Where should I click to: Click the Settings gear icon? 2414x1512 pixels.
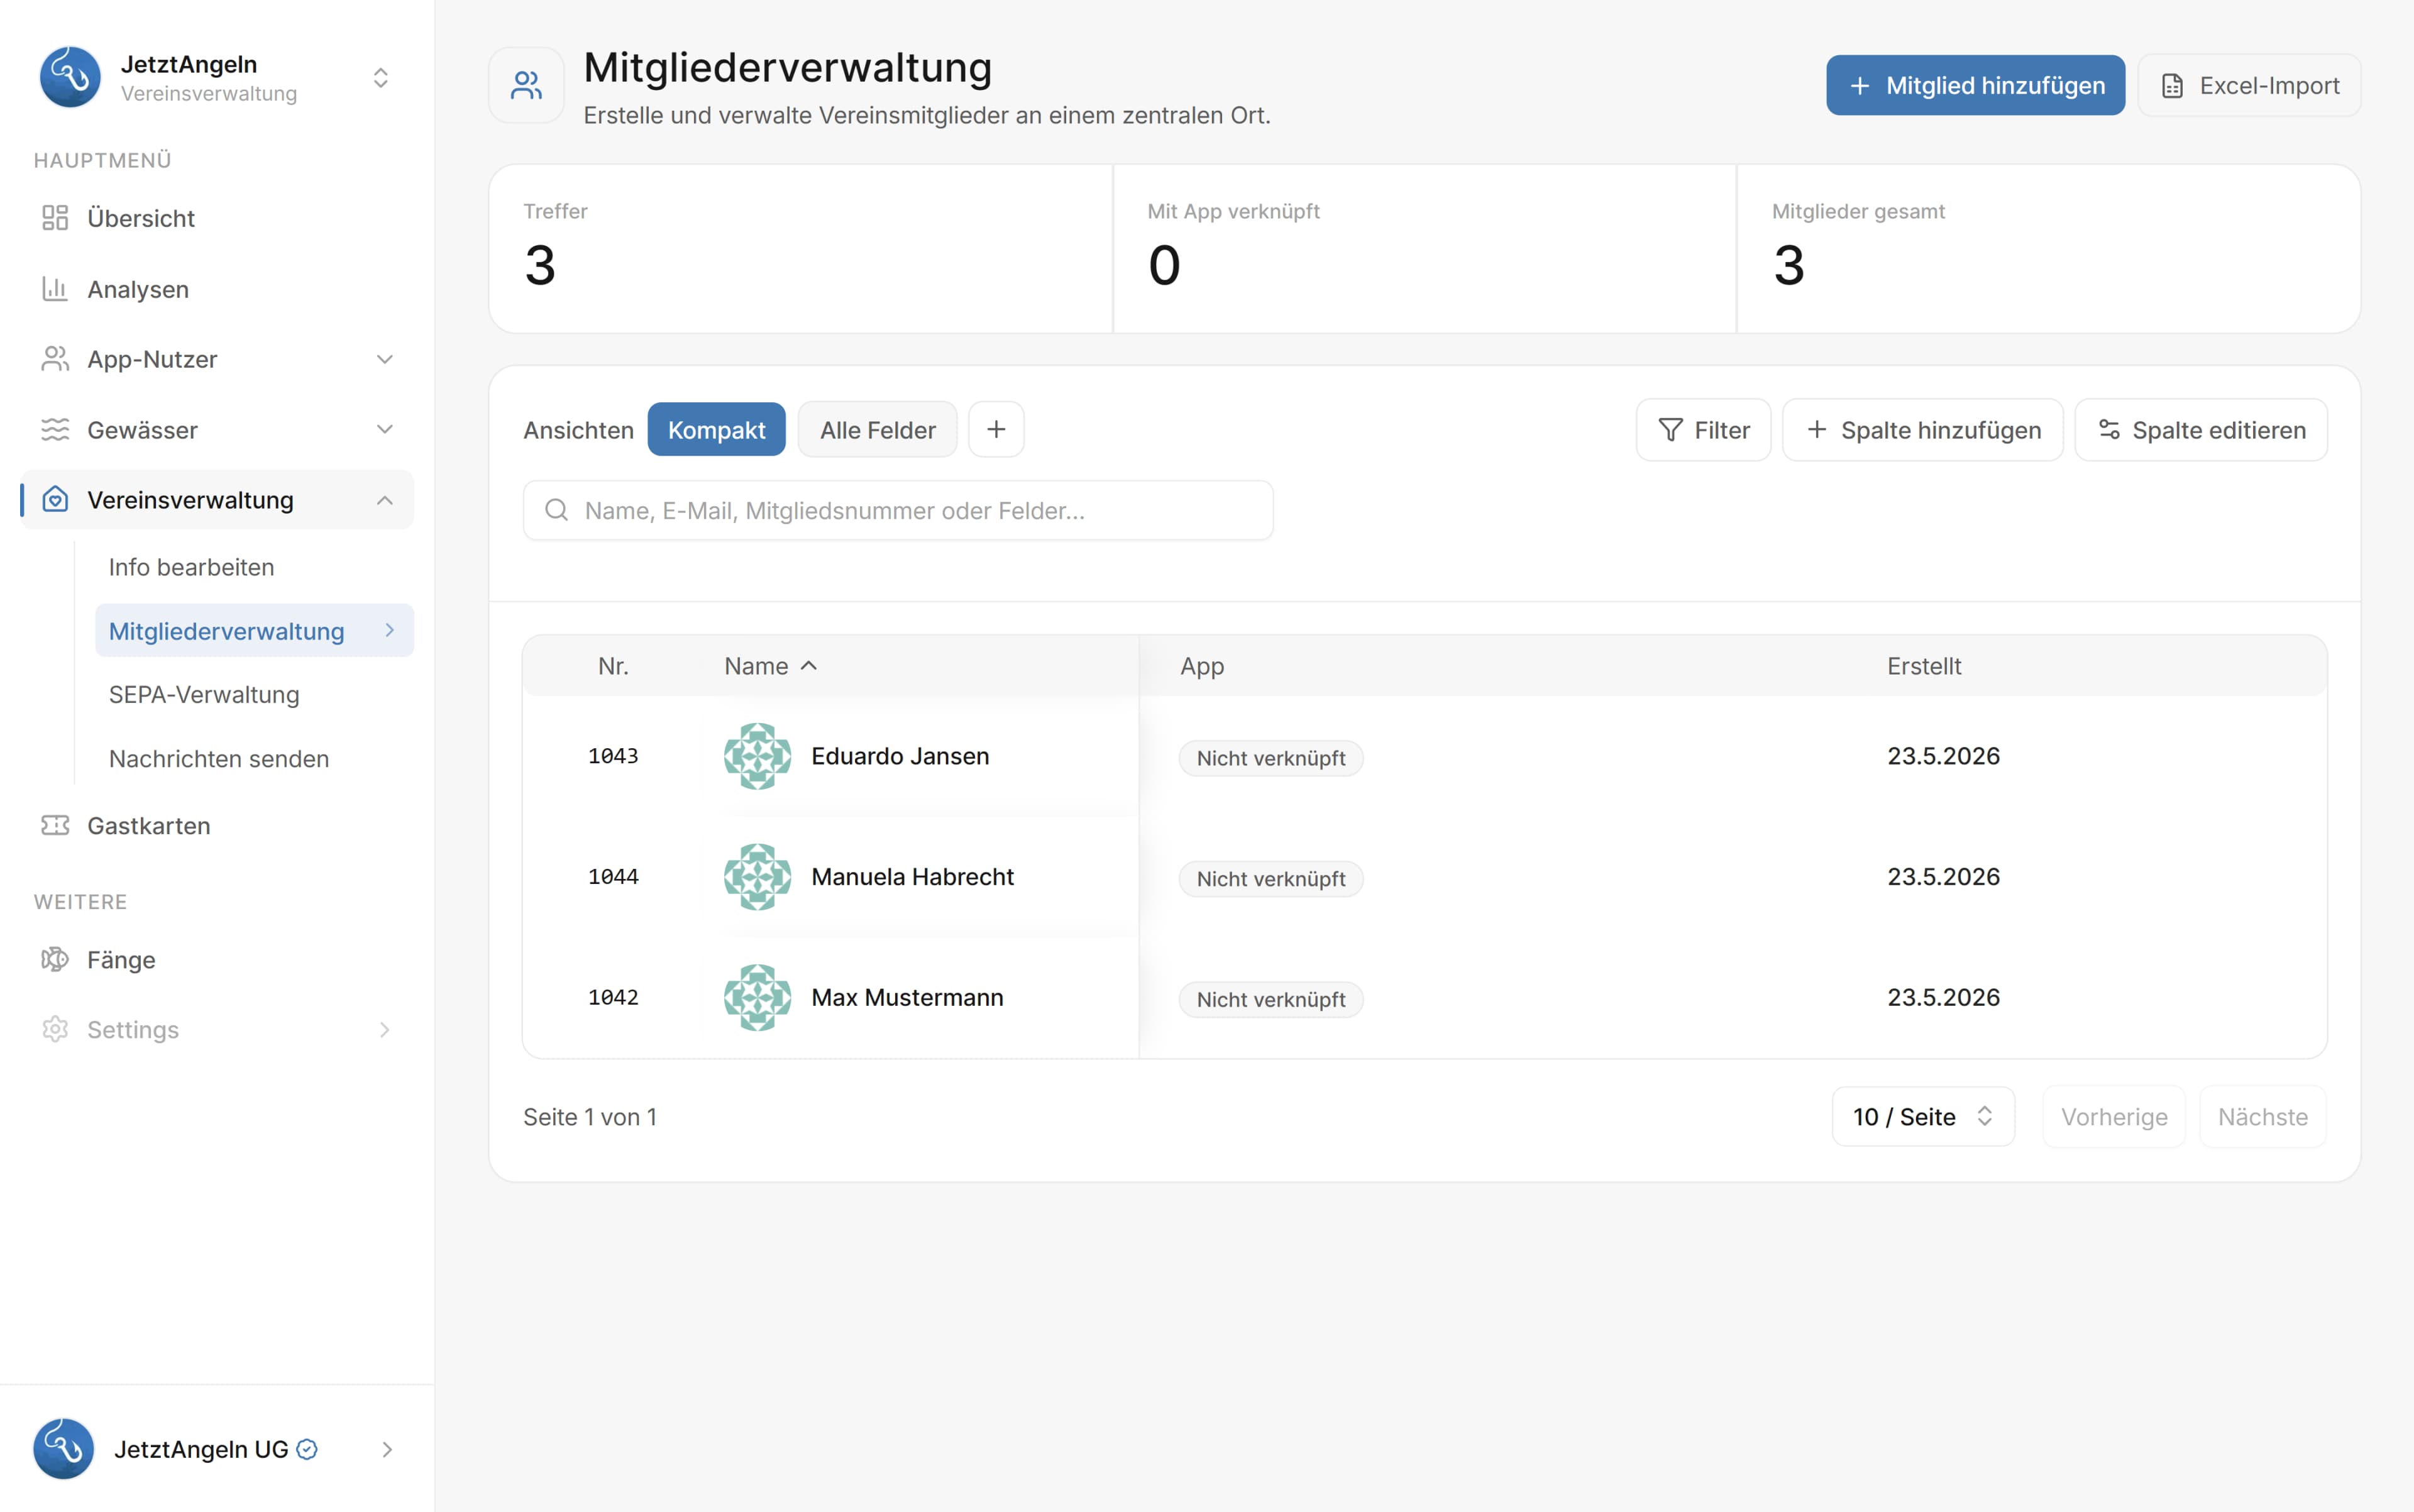pos(55,1029)
